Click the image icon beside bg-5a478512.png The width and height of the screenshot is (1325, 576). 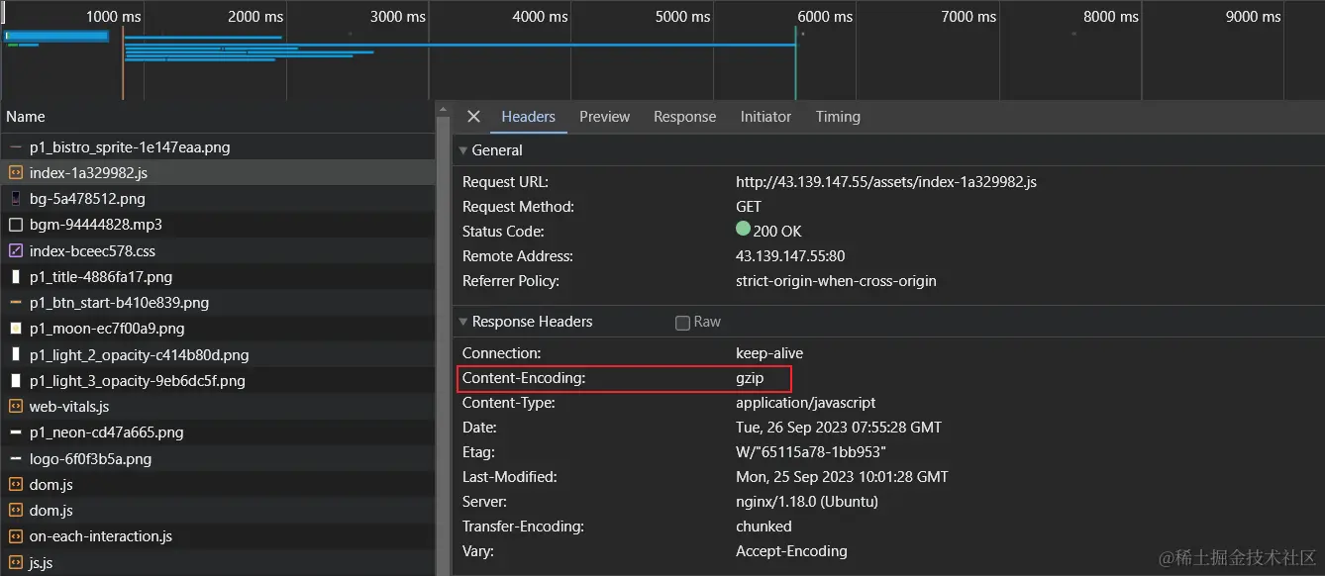[x=15, y=199]
